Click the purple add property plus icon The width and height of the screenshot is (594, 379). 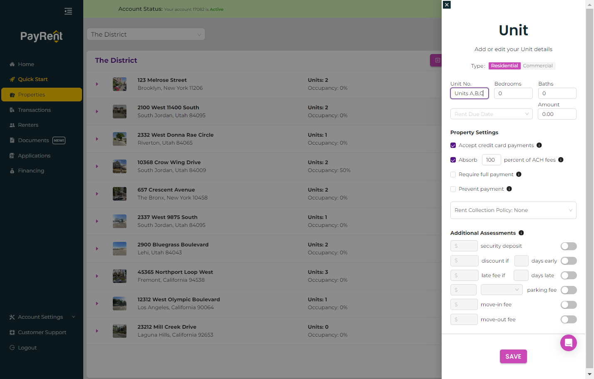[x=437, y=60]
